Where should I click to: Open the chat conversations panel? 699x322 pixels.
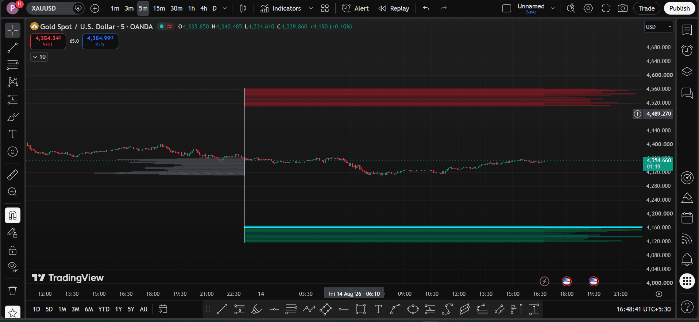[687, 93]
